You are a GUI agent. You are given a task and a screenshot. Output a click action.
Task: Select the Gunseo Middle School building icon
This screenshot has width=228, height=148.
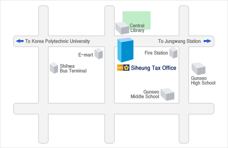tap(167, 94)
